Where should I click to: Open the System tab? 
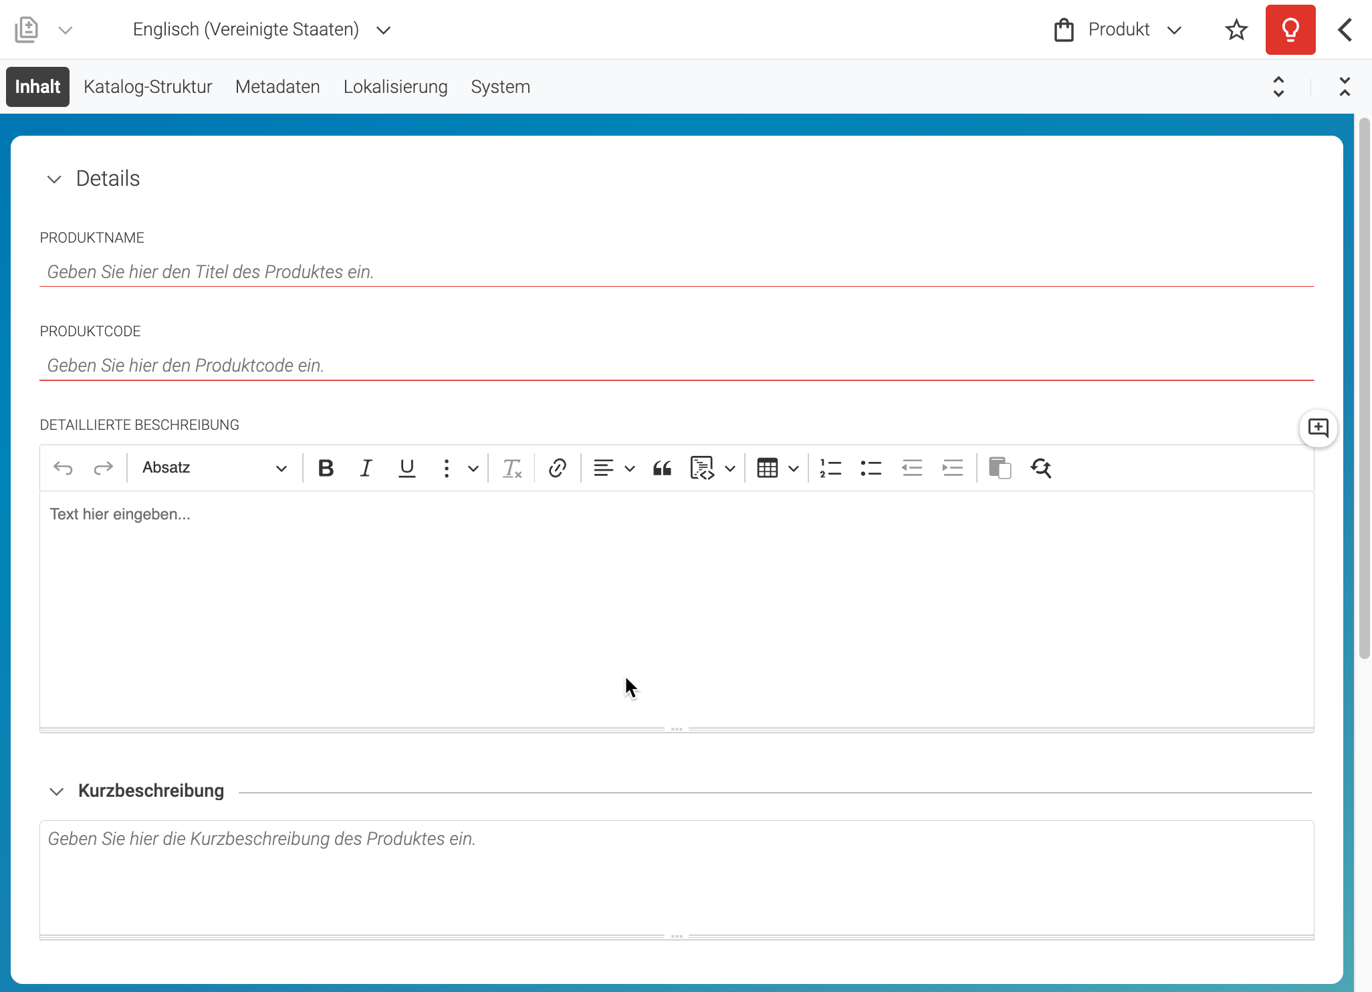(x=500, y=87)
